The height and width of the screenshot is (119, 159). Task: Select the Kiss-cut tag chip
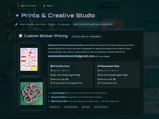55,107
